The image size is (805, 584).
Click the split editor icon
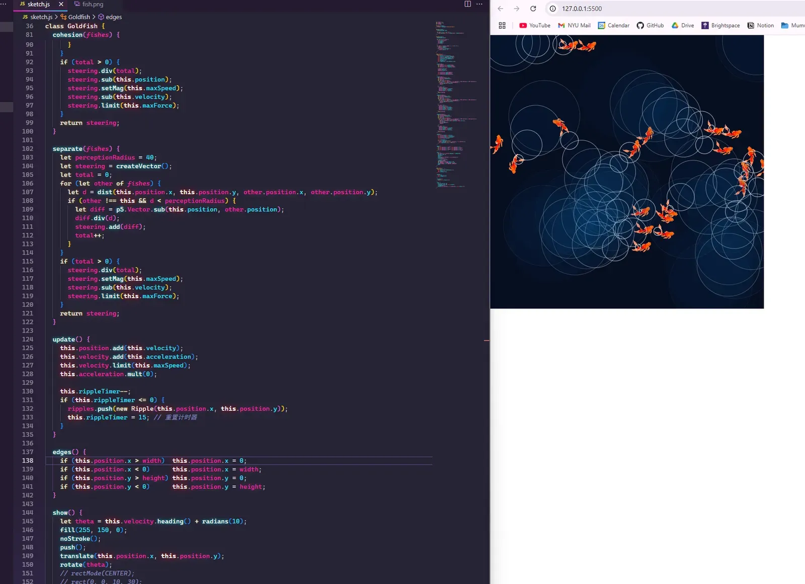(467, 4)
